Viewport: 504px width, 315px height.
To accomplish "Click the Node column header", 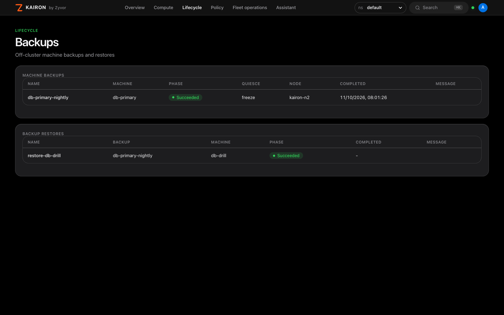I will pos(295,84).
